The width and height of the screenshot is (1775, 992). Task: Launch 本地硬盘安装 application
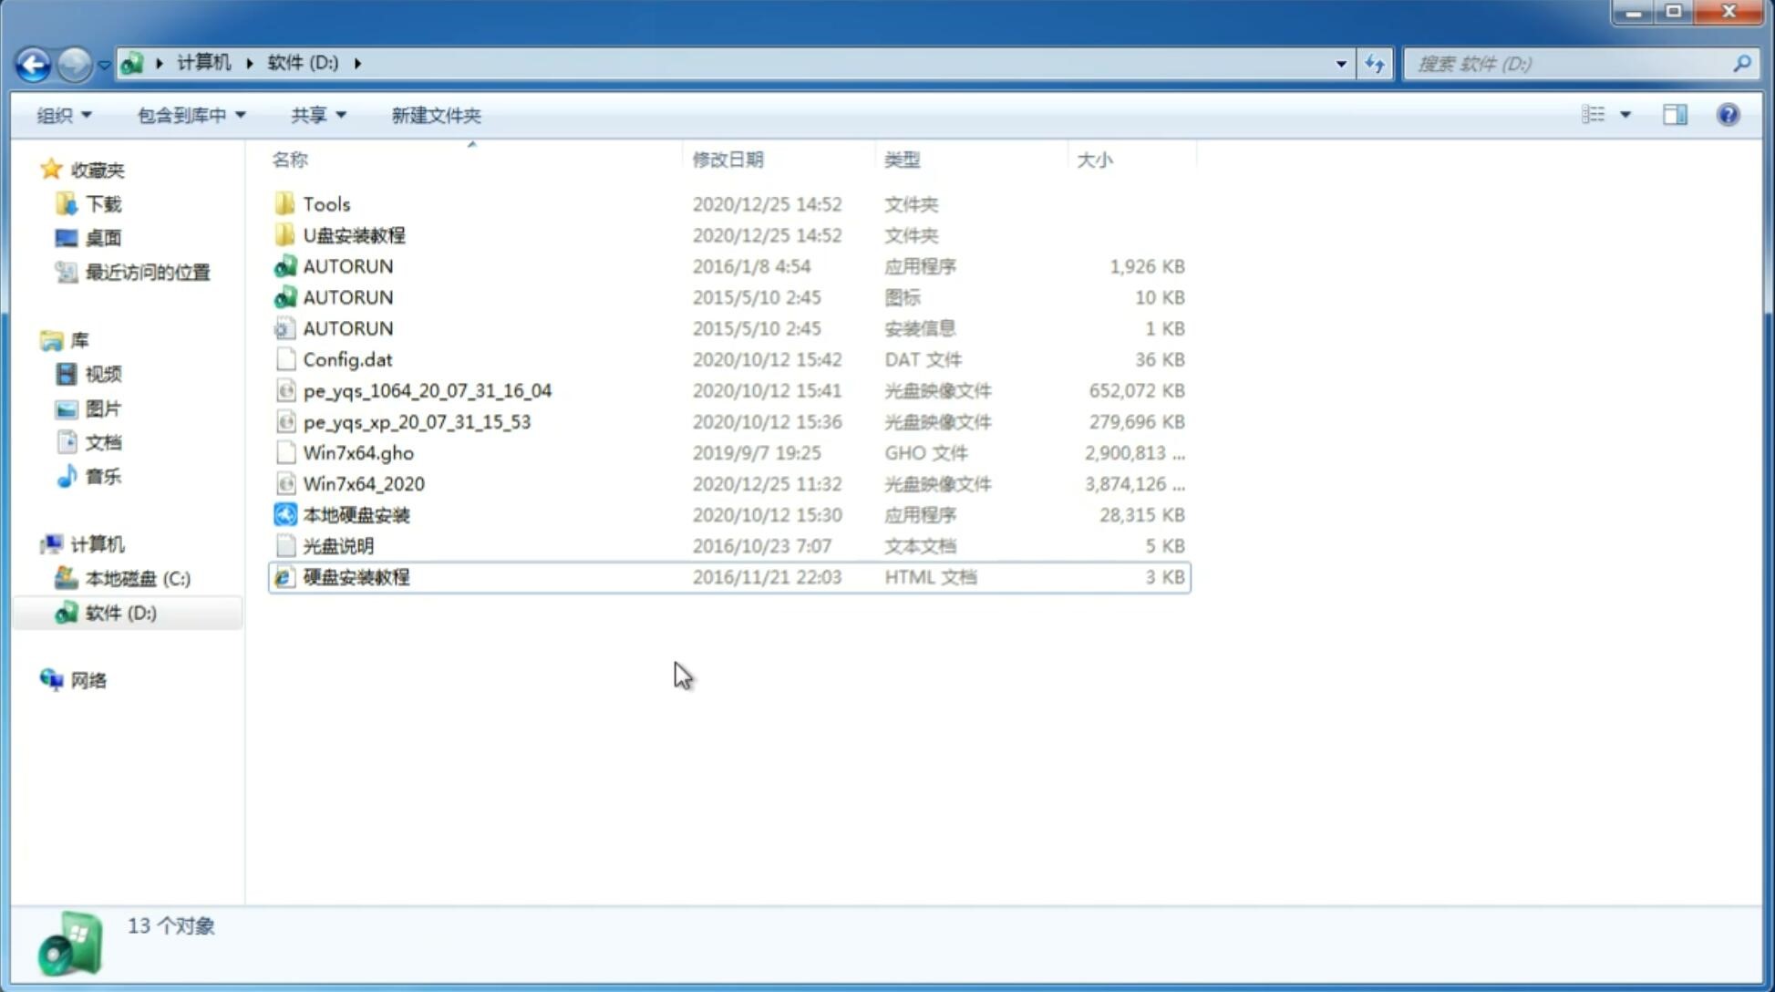click(x=355, y=514)
